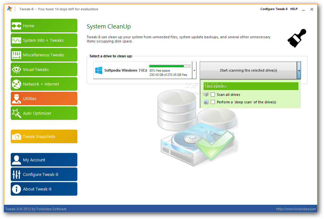Enable the Scan all drives checkbox

pos(213,95)
